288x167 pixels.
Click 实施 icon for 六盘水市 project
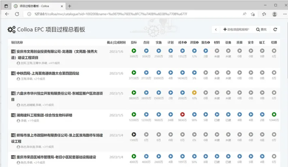tap(159, 93)
